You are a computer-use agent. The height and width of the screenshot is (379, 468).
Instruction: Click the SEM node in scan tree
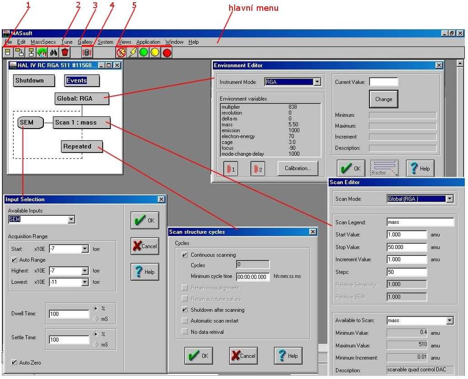point(31,123)
